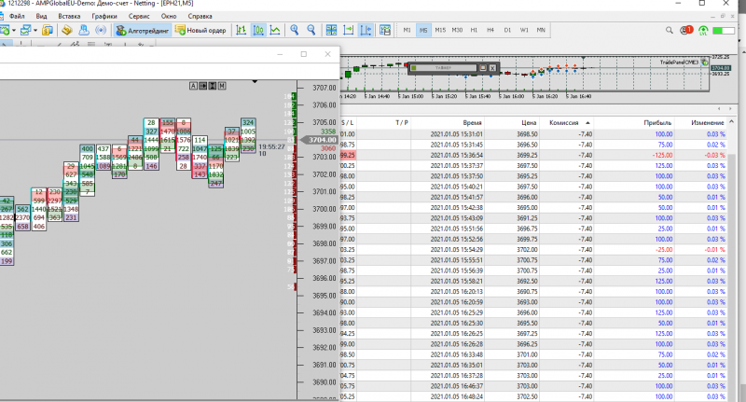Select the W1 timeframe
Screen dimensions: 746x402
tap(524, 30)
